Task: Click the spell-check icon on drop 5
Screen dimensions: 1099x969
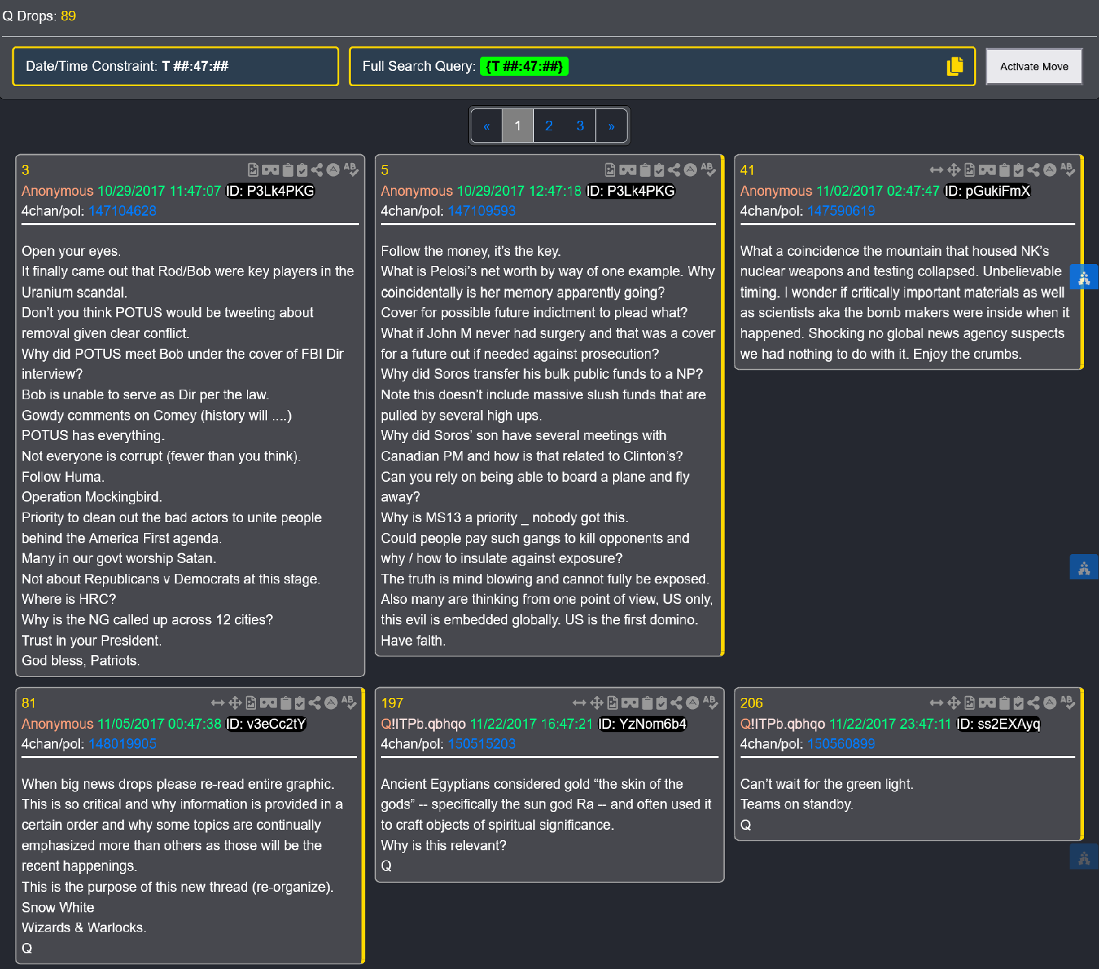Action: click(x=708, y=170)
